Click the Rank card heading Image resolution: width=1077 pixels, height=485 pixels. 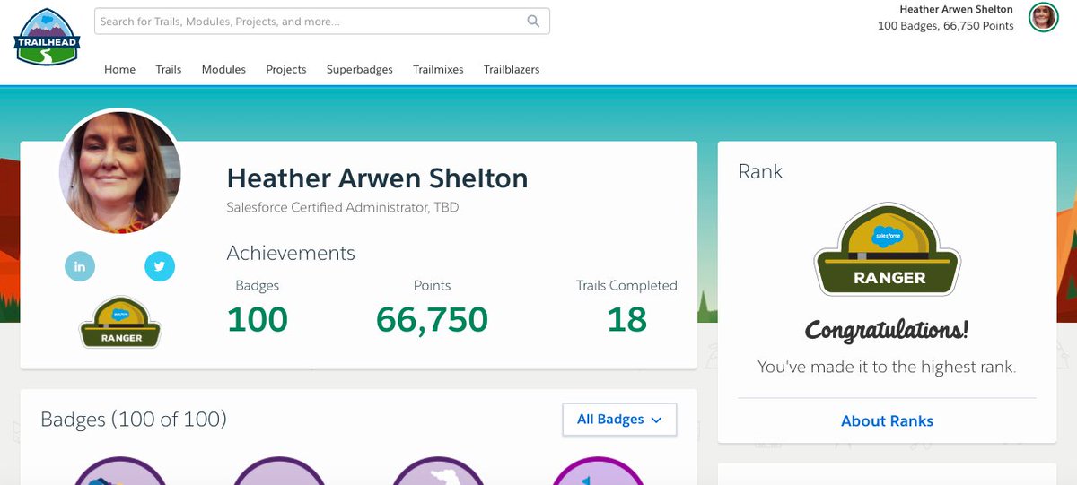point(760,171)
